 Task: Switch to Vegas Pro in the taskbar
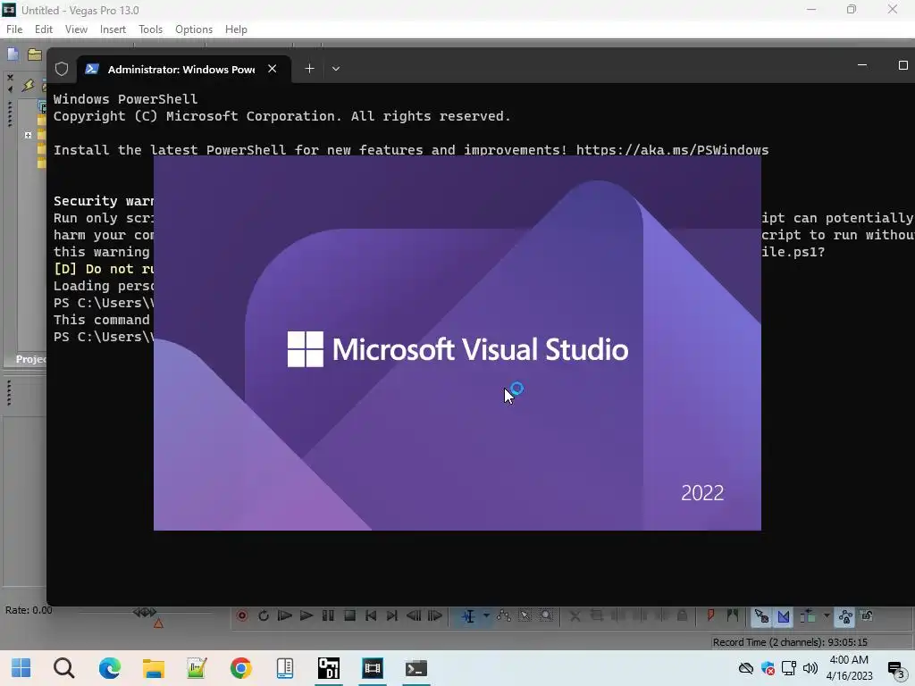[373, 668]
